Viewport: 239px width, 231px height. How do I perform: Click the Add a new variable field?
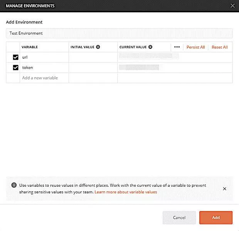pos(44,78)
